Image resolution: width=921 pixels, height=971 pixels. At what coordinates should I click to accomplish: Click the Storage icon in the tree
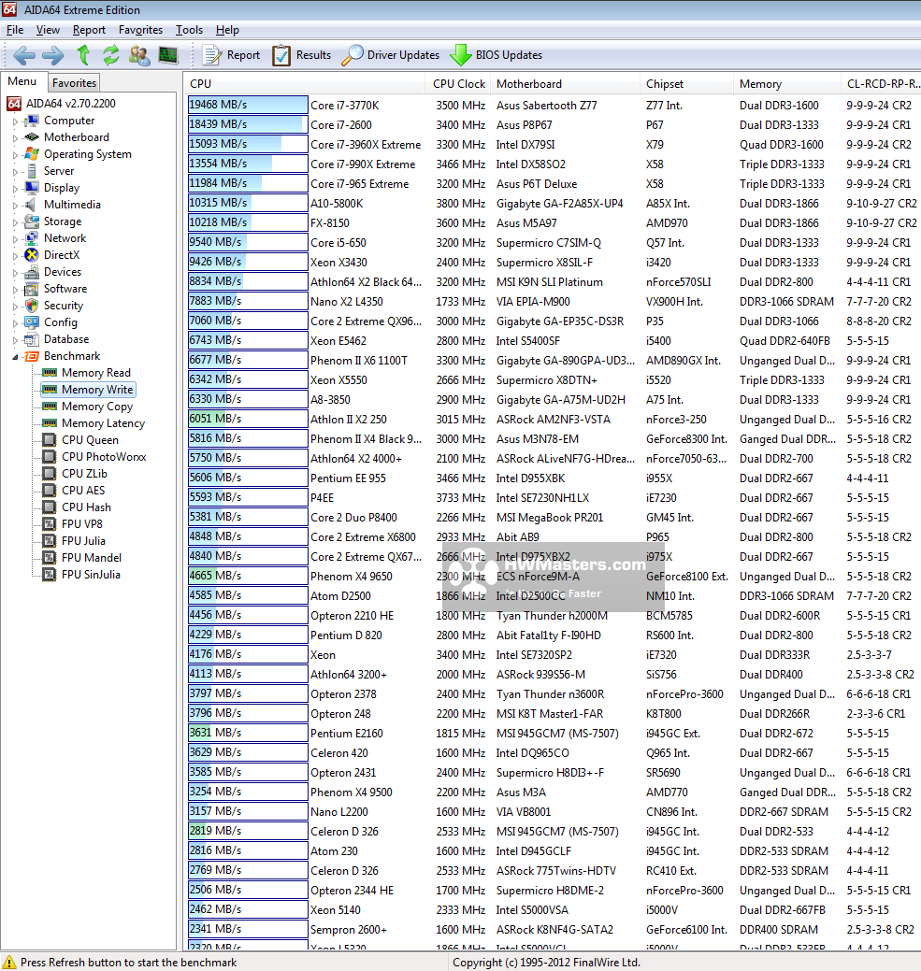coord(32,221)
